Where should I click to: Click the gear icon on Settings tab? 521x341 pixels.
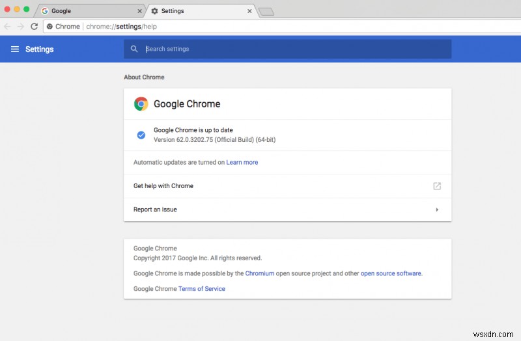[154, 11]
